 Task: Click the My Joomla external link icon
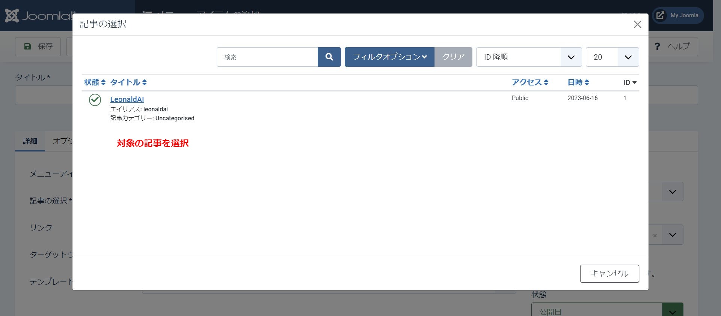(x=660, y=16)
